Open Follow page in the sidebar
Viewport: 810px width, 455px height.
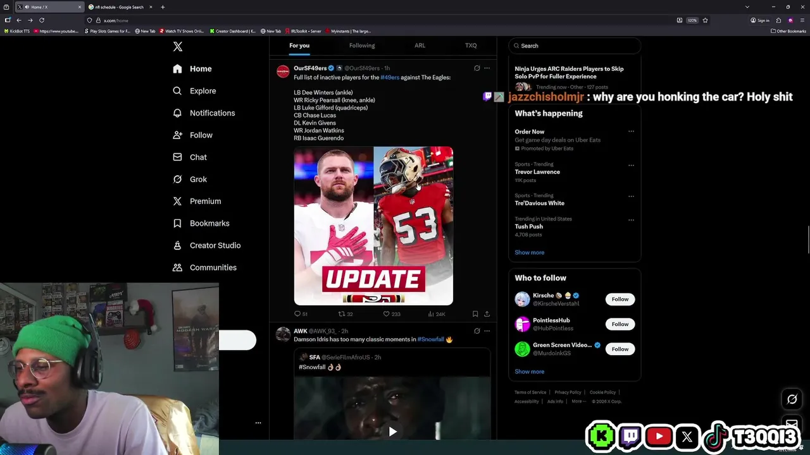click(x=192, y=135)
